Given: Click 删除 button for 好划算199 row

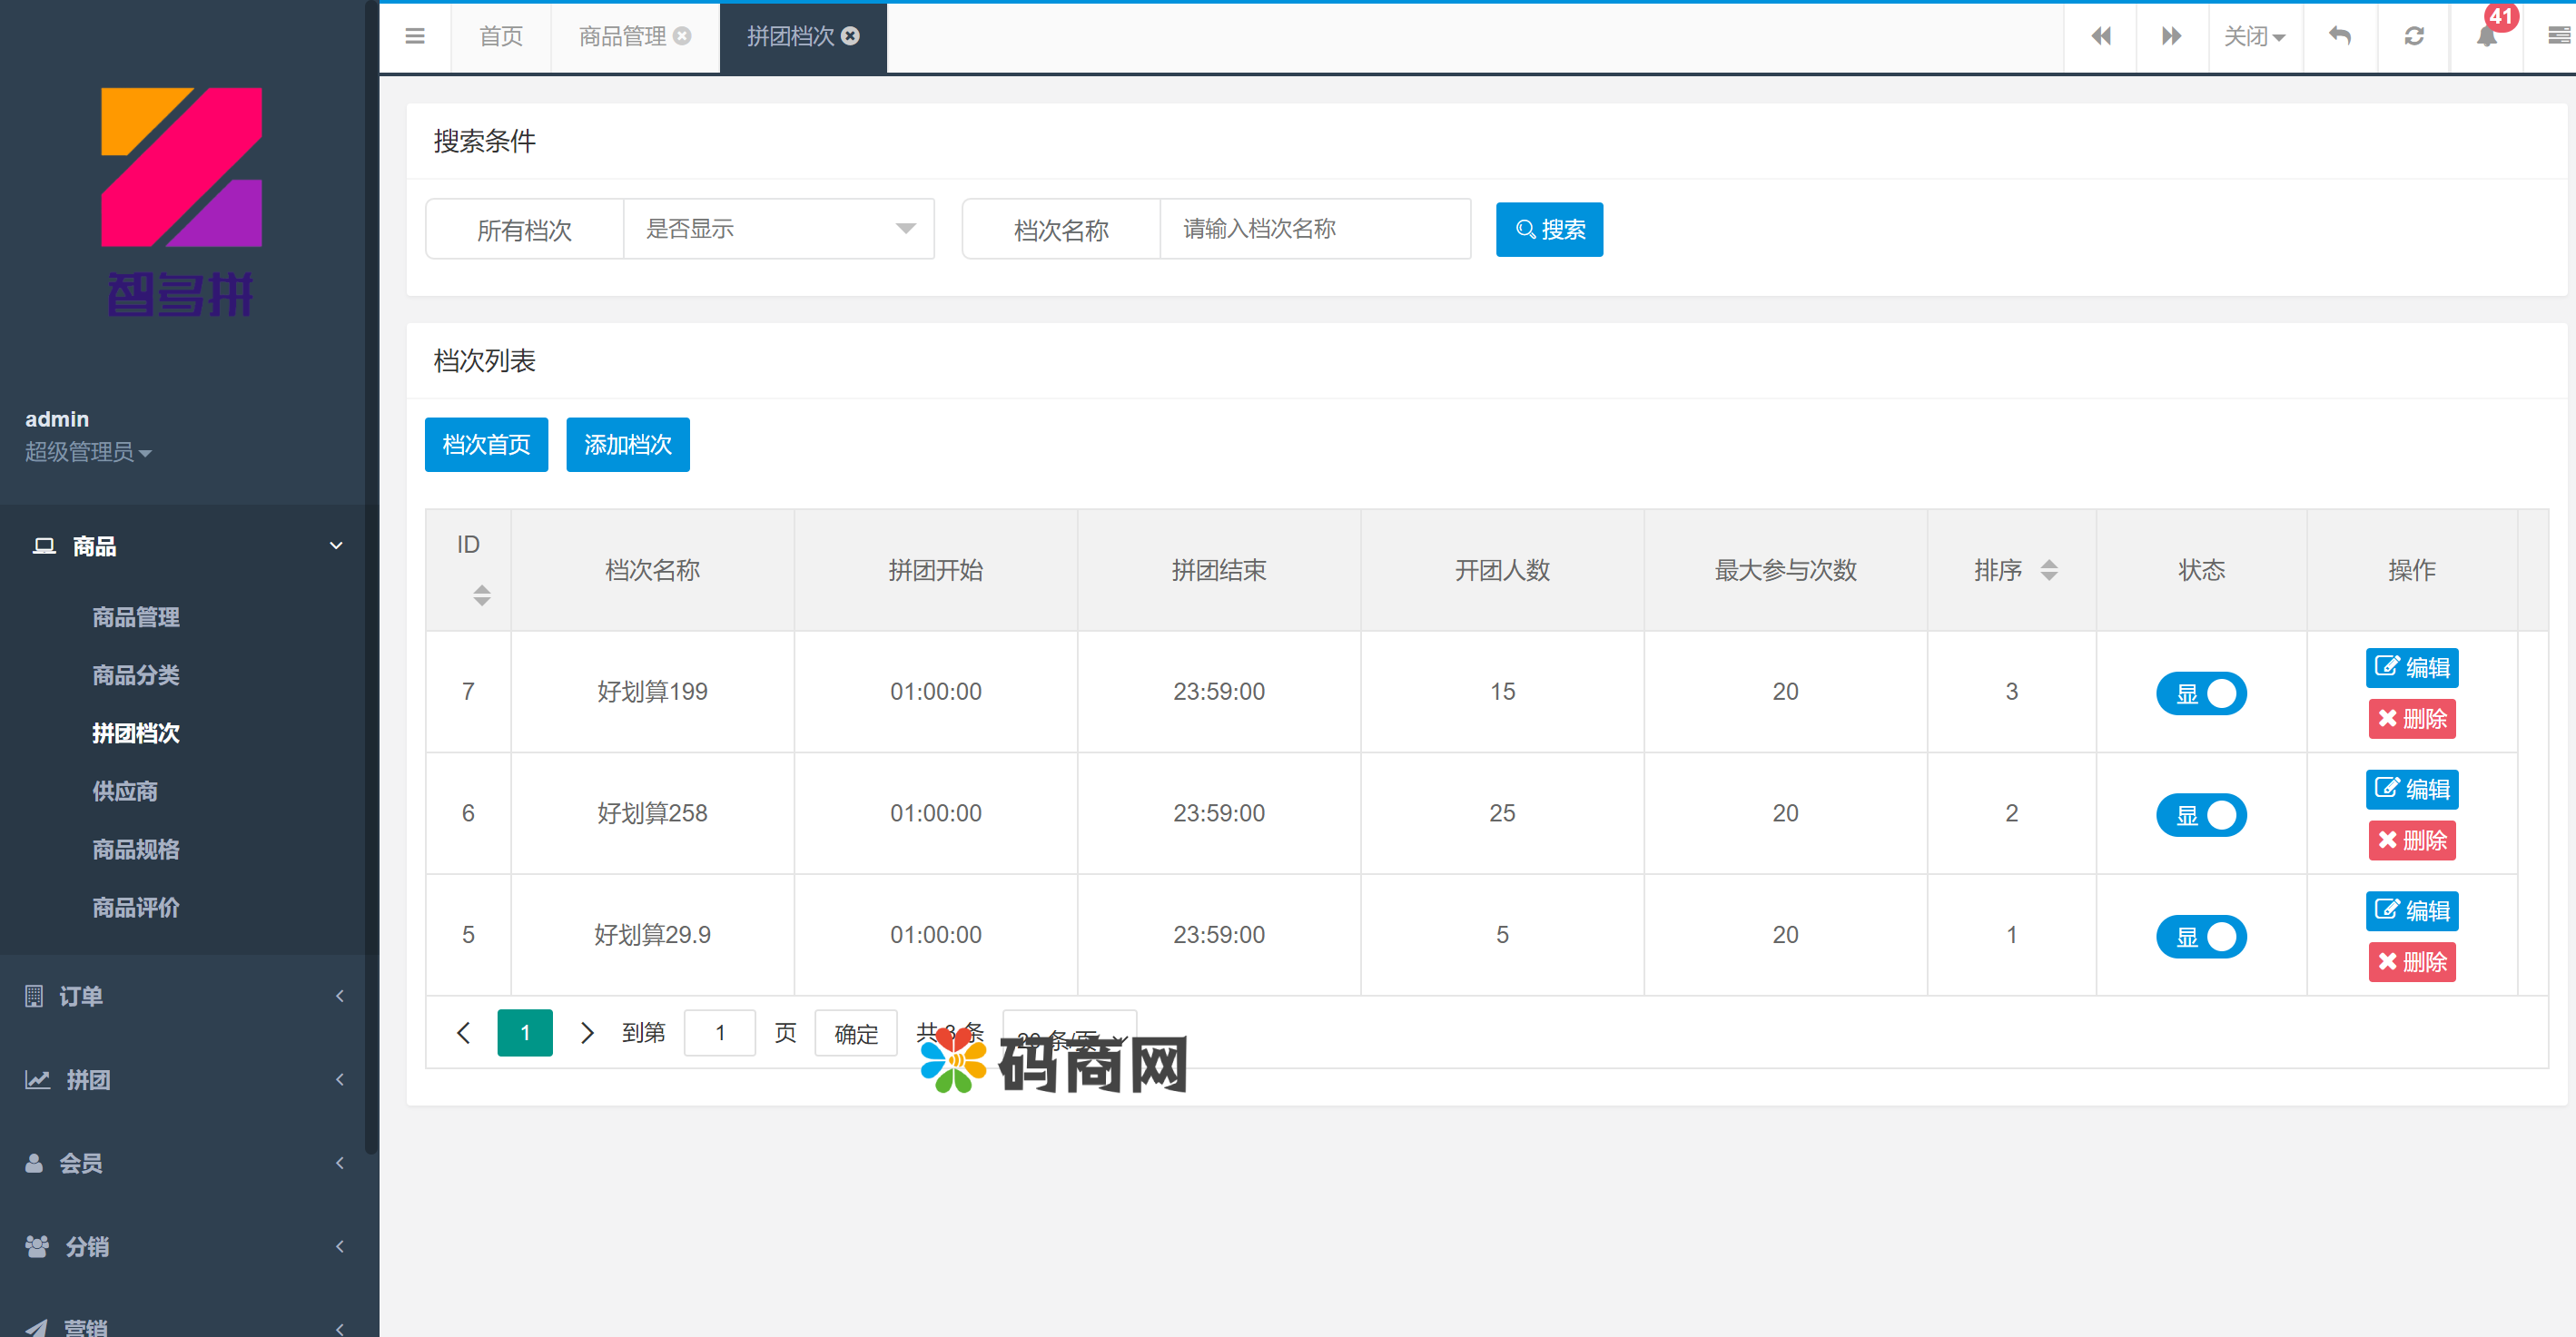Looking at the screenshot, I should [2411, 719].
